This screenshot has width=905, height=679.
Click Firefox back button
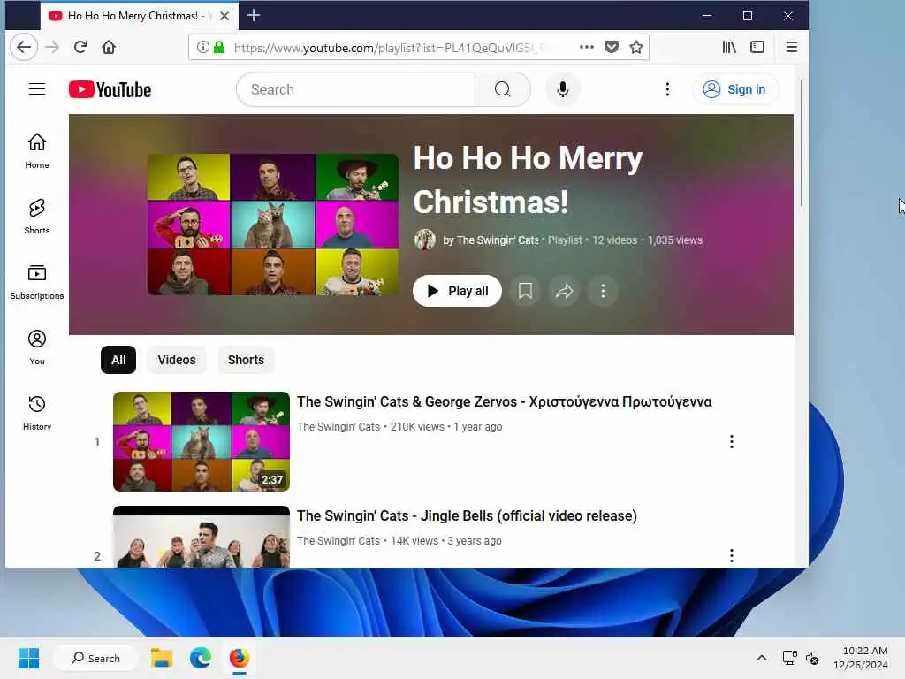(x=24, y=48)
